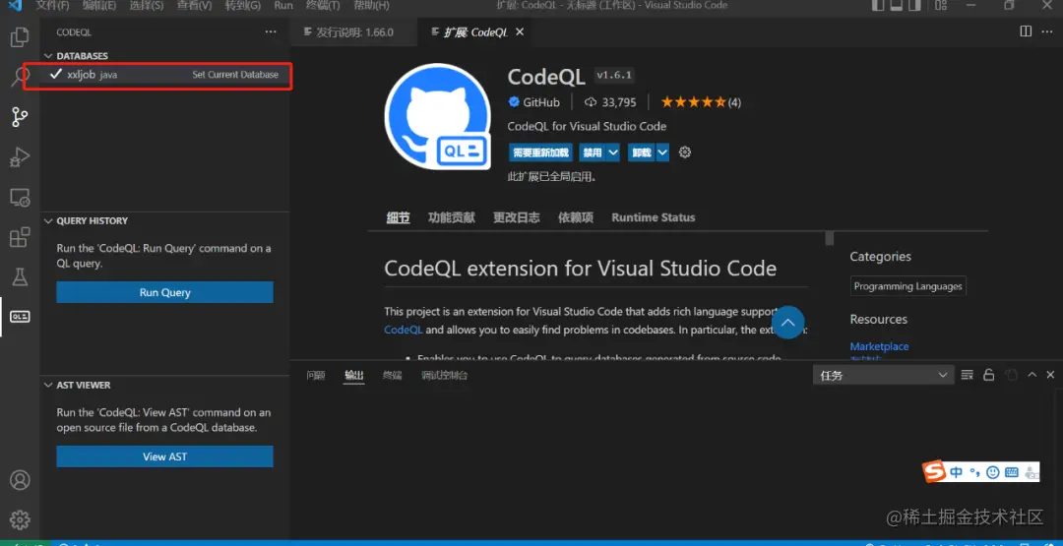1063x546 pixels.
Task: Collapse the DATABASES section
Action: 48,55
